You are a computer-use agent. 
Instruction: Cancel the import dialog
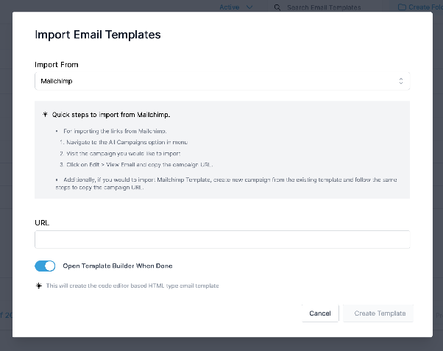tap(320, 313)
